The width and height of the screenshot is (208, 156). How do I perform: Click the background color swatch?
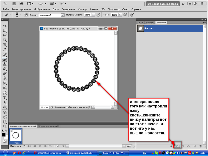coord(6,138)
